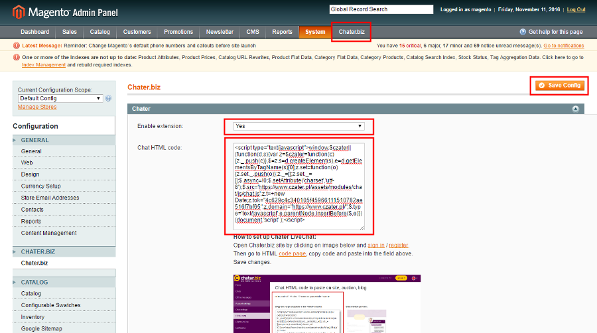Select General in the configuration sidebar
The width and height of the screenshot is (597, 333).
pos(31,151)
